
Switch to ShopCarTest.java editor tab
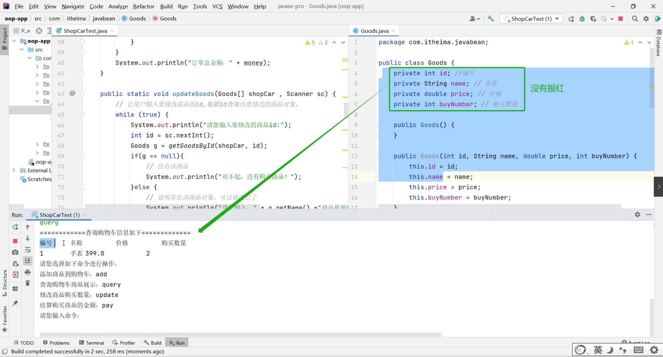coord(85,31)
